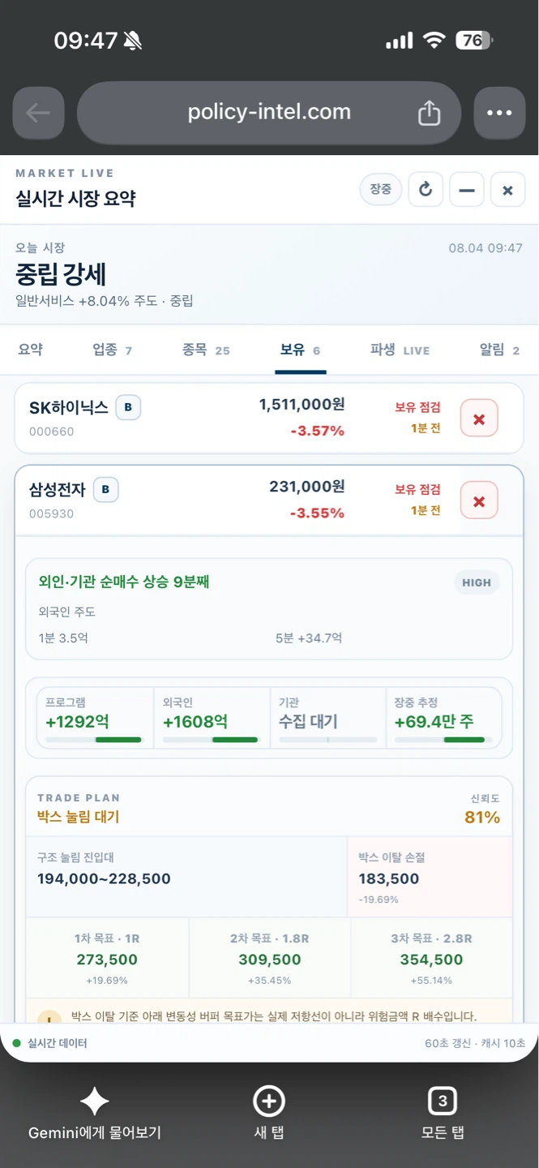This screenshot has width=539, height=1168.
Task: Refresh the market summary panel
Action: (426, 190)
